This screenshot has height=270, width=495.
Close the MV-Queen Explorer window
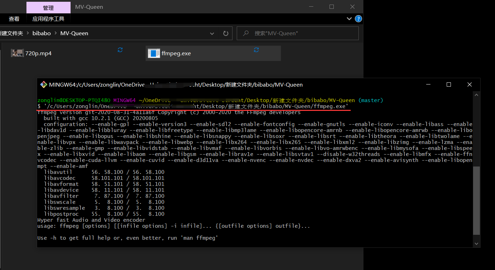tap(352, 7)
